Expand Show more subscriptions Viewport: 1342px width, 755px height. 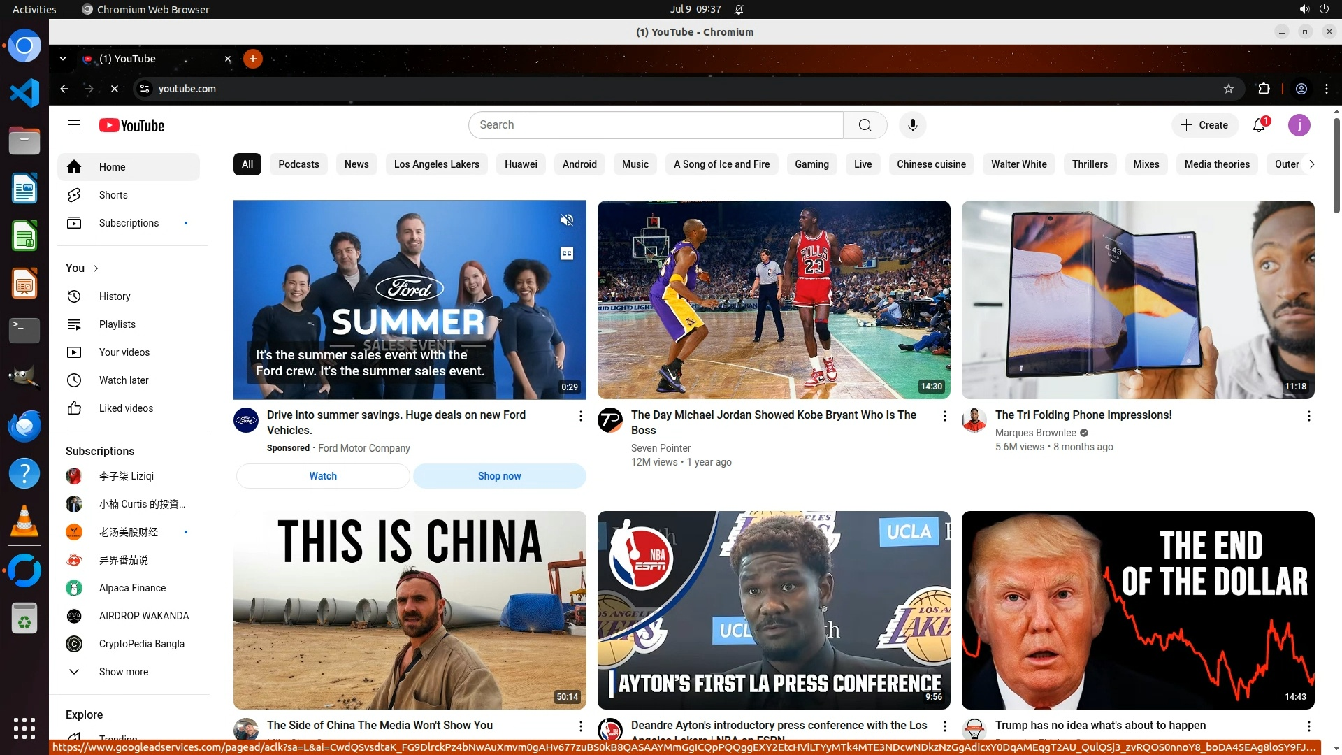pos(123,672)
